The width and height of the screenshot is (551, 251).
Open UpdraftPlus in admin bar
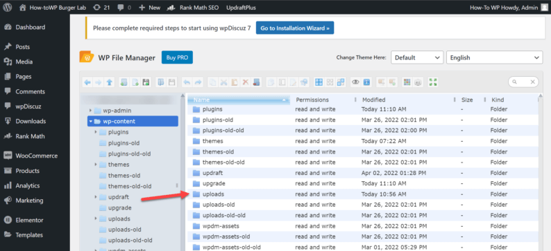pos(241,8)
